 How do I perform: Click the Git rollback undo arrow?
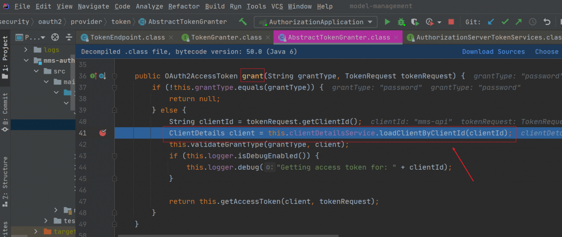coord(547,22)
